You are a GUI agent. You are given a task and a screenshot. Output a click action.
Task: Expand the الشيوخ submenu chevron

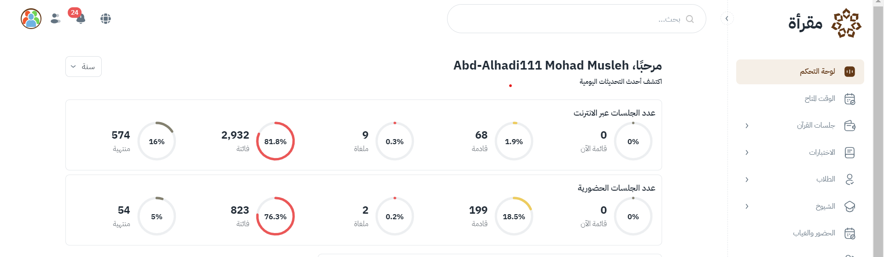747,206
